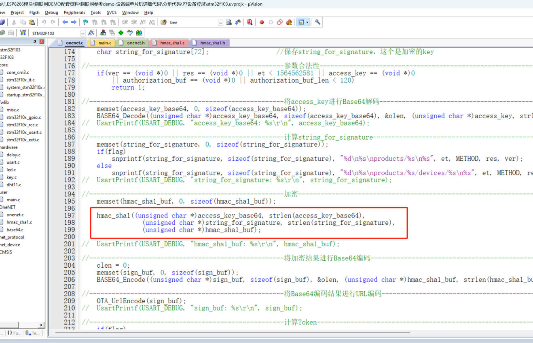Viewport: 533px width, 343px height.
Task: Open Manage Run-Time Environment green diamond icon
Action: pyautogui.click(x=121, y=32)
